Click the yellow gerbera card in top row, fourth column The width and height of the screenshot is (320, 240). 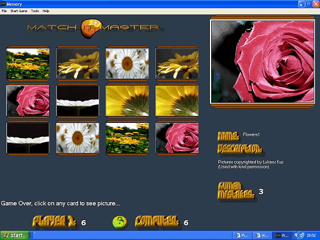(177, 63)
